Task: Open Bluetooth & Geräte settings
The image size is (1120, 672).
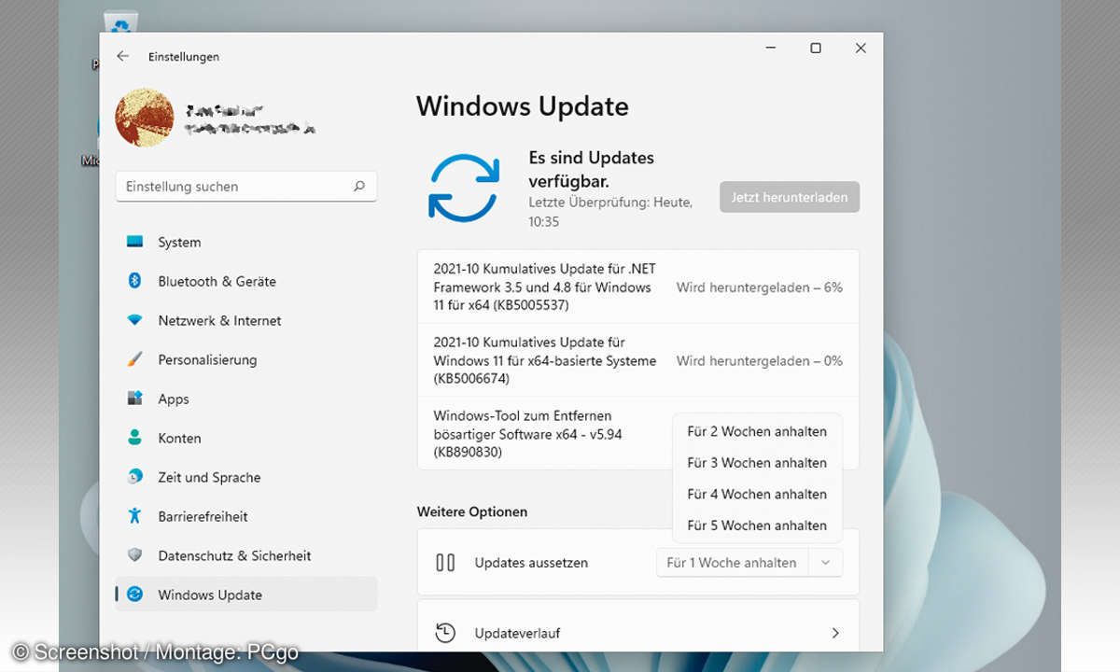Action: (246, 281)
